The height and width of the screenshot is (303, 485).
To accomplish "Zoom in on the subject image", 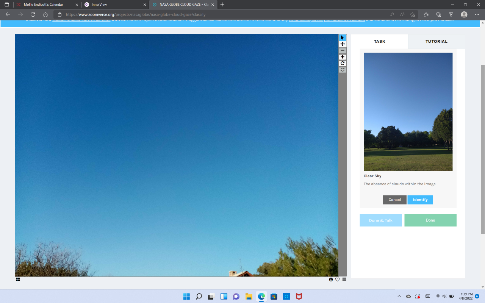I will (x=343, y=57).
